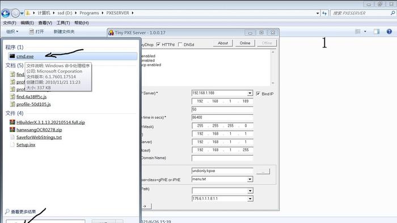This screenshot has width=397, height=223.
Task: Click the lease time field showing 86400
Action: point(222,117)
